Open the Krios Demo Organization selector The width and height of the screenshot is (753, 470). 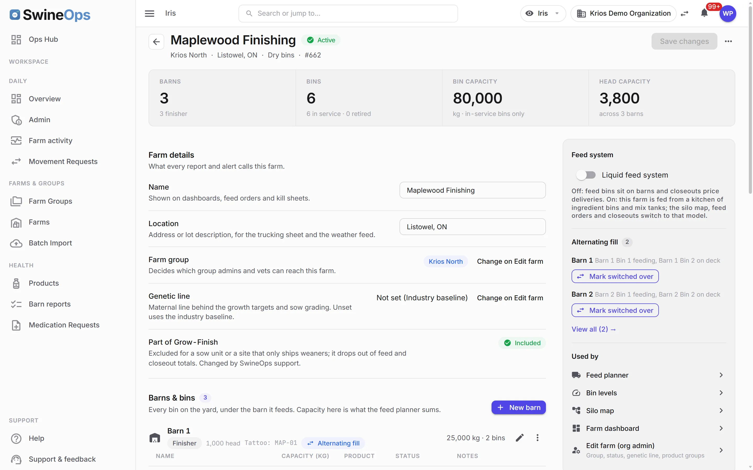coord(623,13)
